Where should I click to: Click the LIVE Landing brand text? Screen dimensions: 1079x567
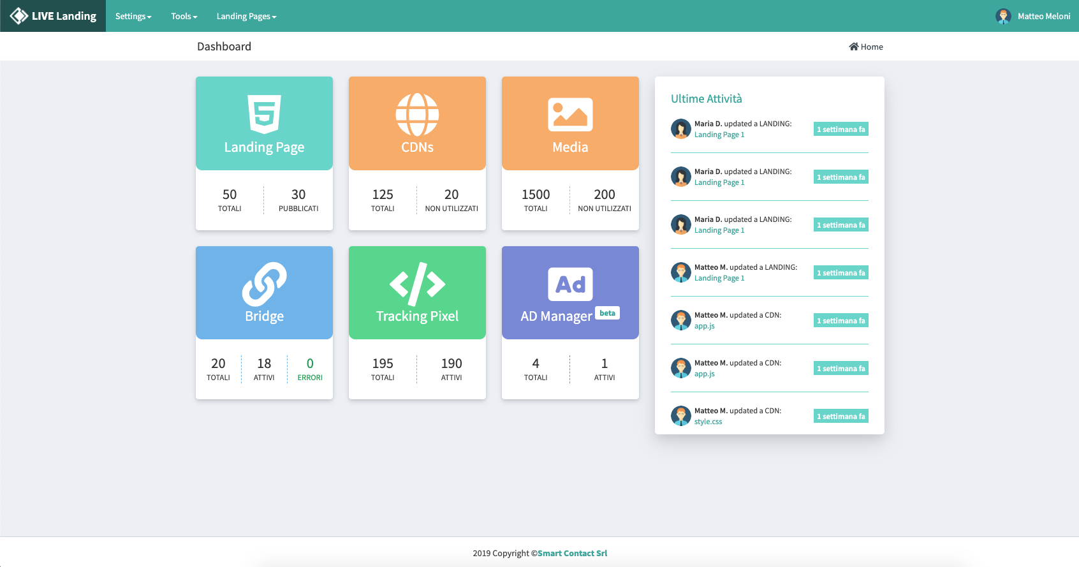tap(64, 16)
